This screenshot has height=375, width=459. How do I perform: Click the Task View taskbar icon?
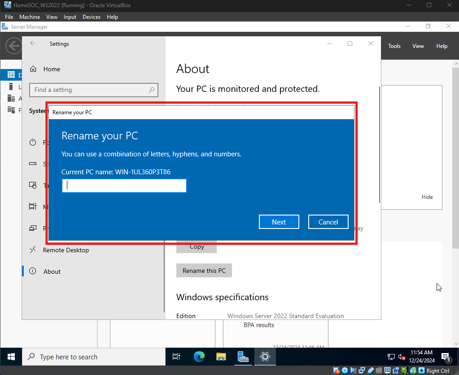tap(176, 357)
